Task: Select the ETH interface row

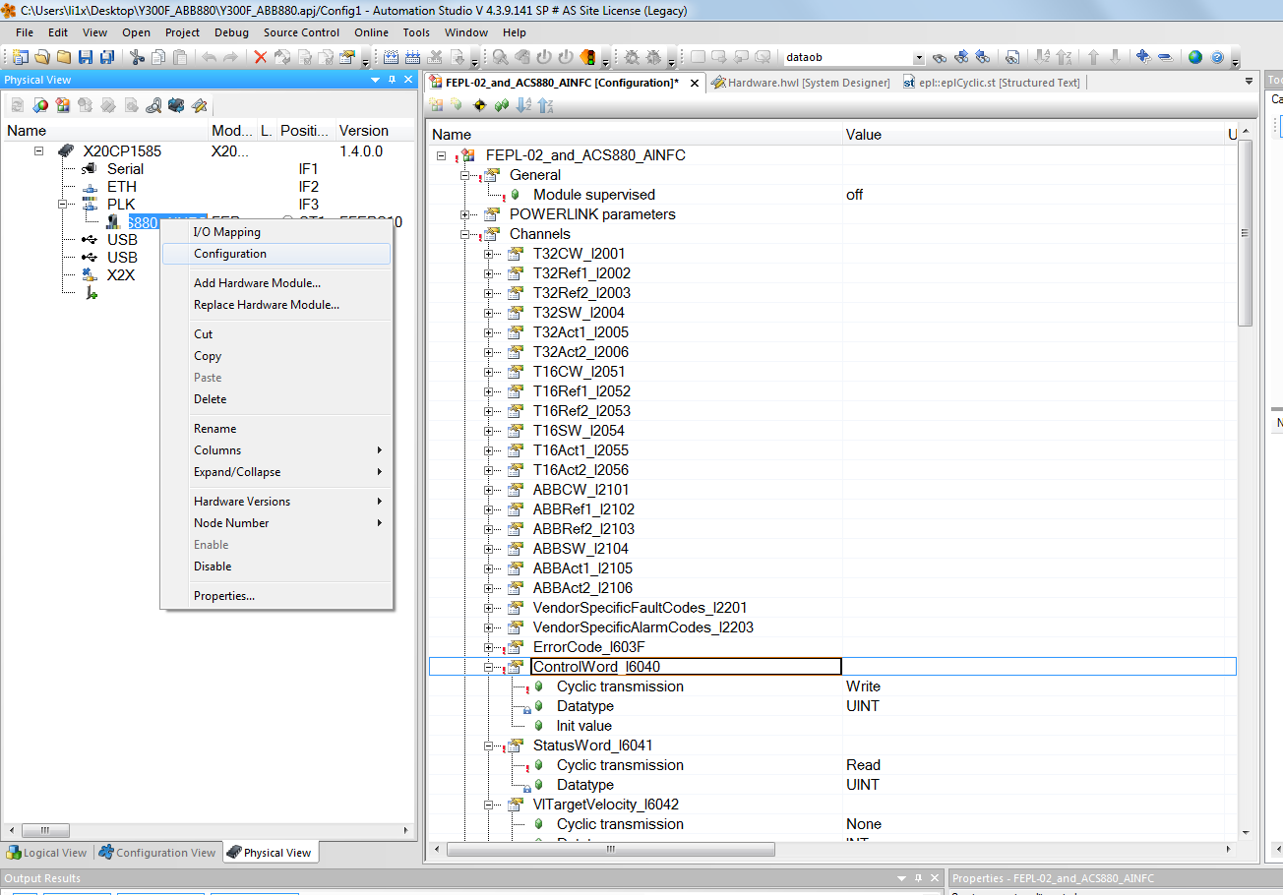Action: click(x=122, y=187)
